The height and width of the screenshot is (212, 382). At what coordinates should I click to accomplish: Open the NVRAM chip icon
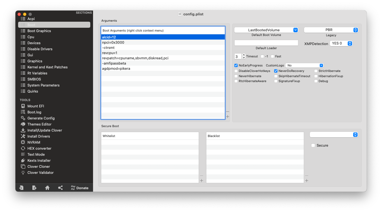coord(23,142)
